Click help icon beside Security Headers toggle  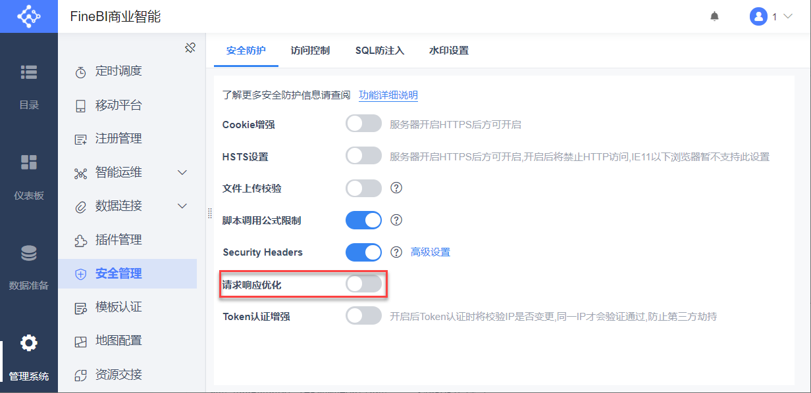pos(396,252)
